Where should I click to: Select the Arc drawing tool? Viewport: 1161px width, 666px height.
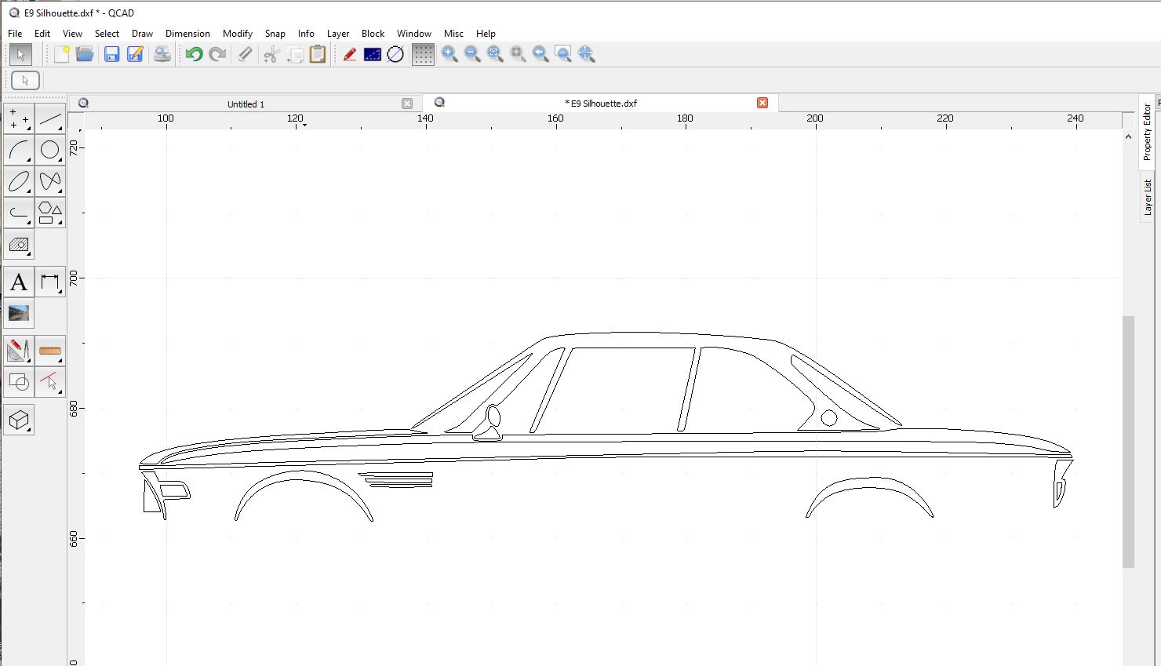(x=19, y=150)
